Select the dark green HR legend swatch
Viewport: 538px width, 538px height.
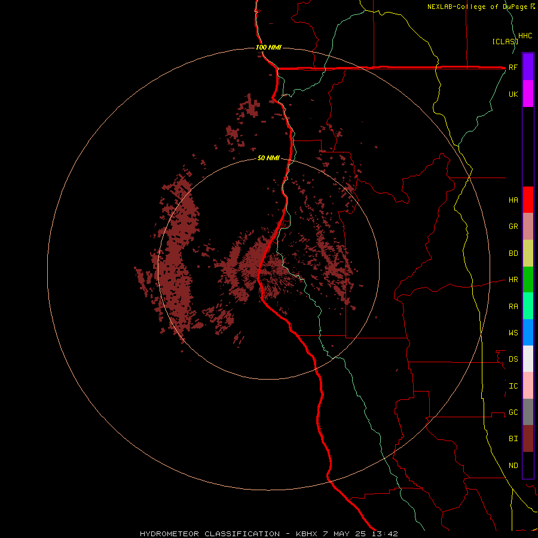(x=528, y=280)
